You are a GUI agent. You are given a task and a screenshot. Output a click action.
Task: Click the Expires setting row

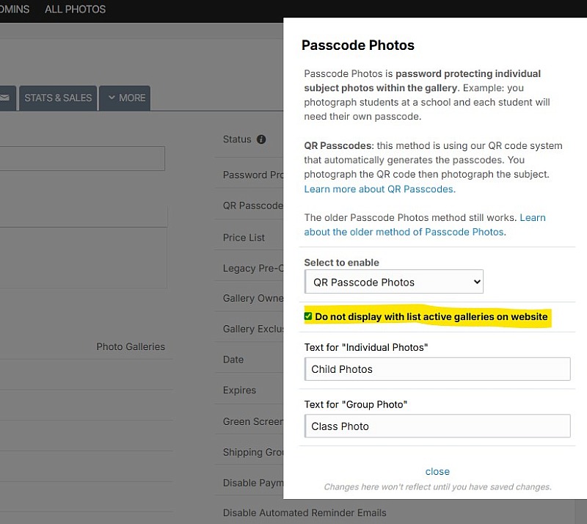click(249, 390)
